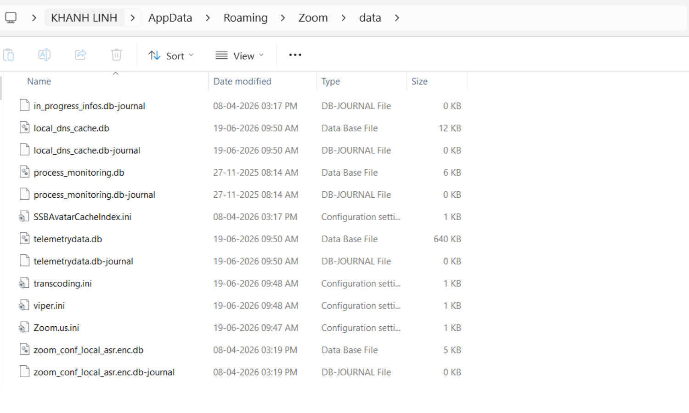Viewport: 689px width, 413px height.
Task: Select the transcoding.ini file icon
Action: click(24, 283)
